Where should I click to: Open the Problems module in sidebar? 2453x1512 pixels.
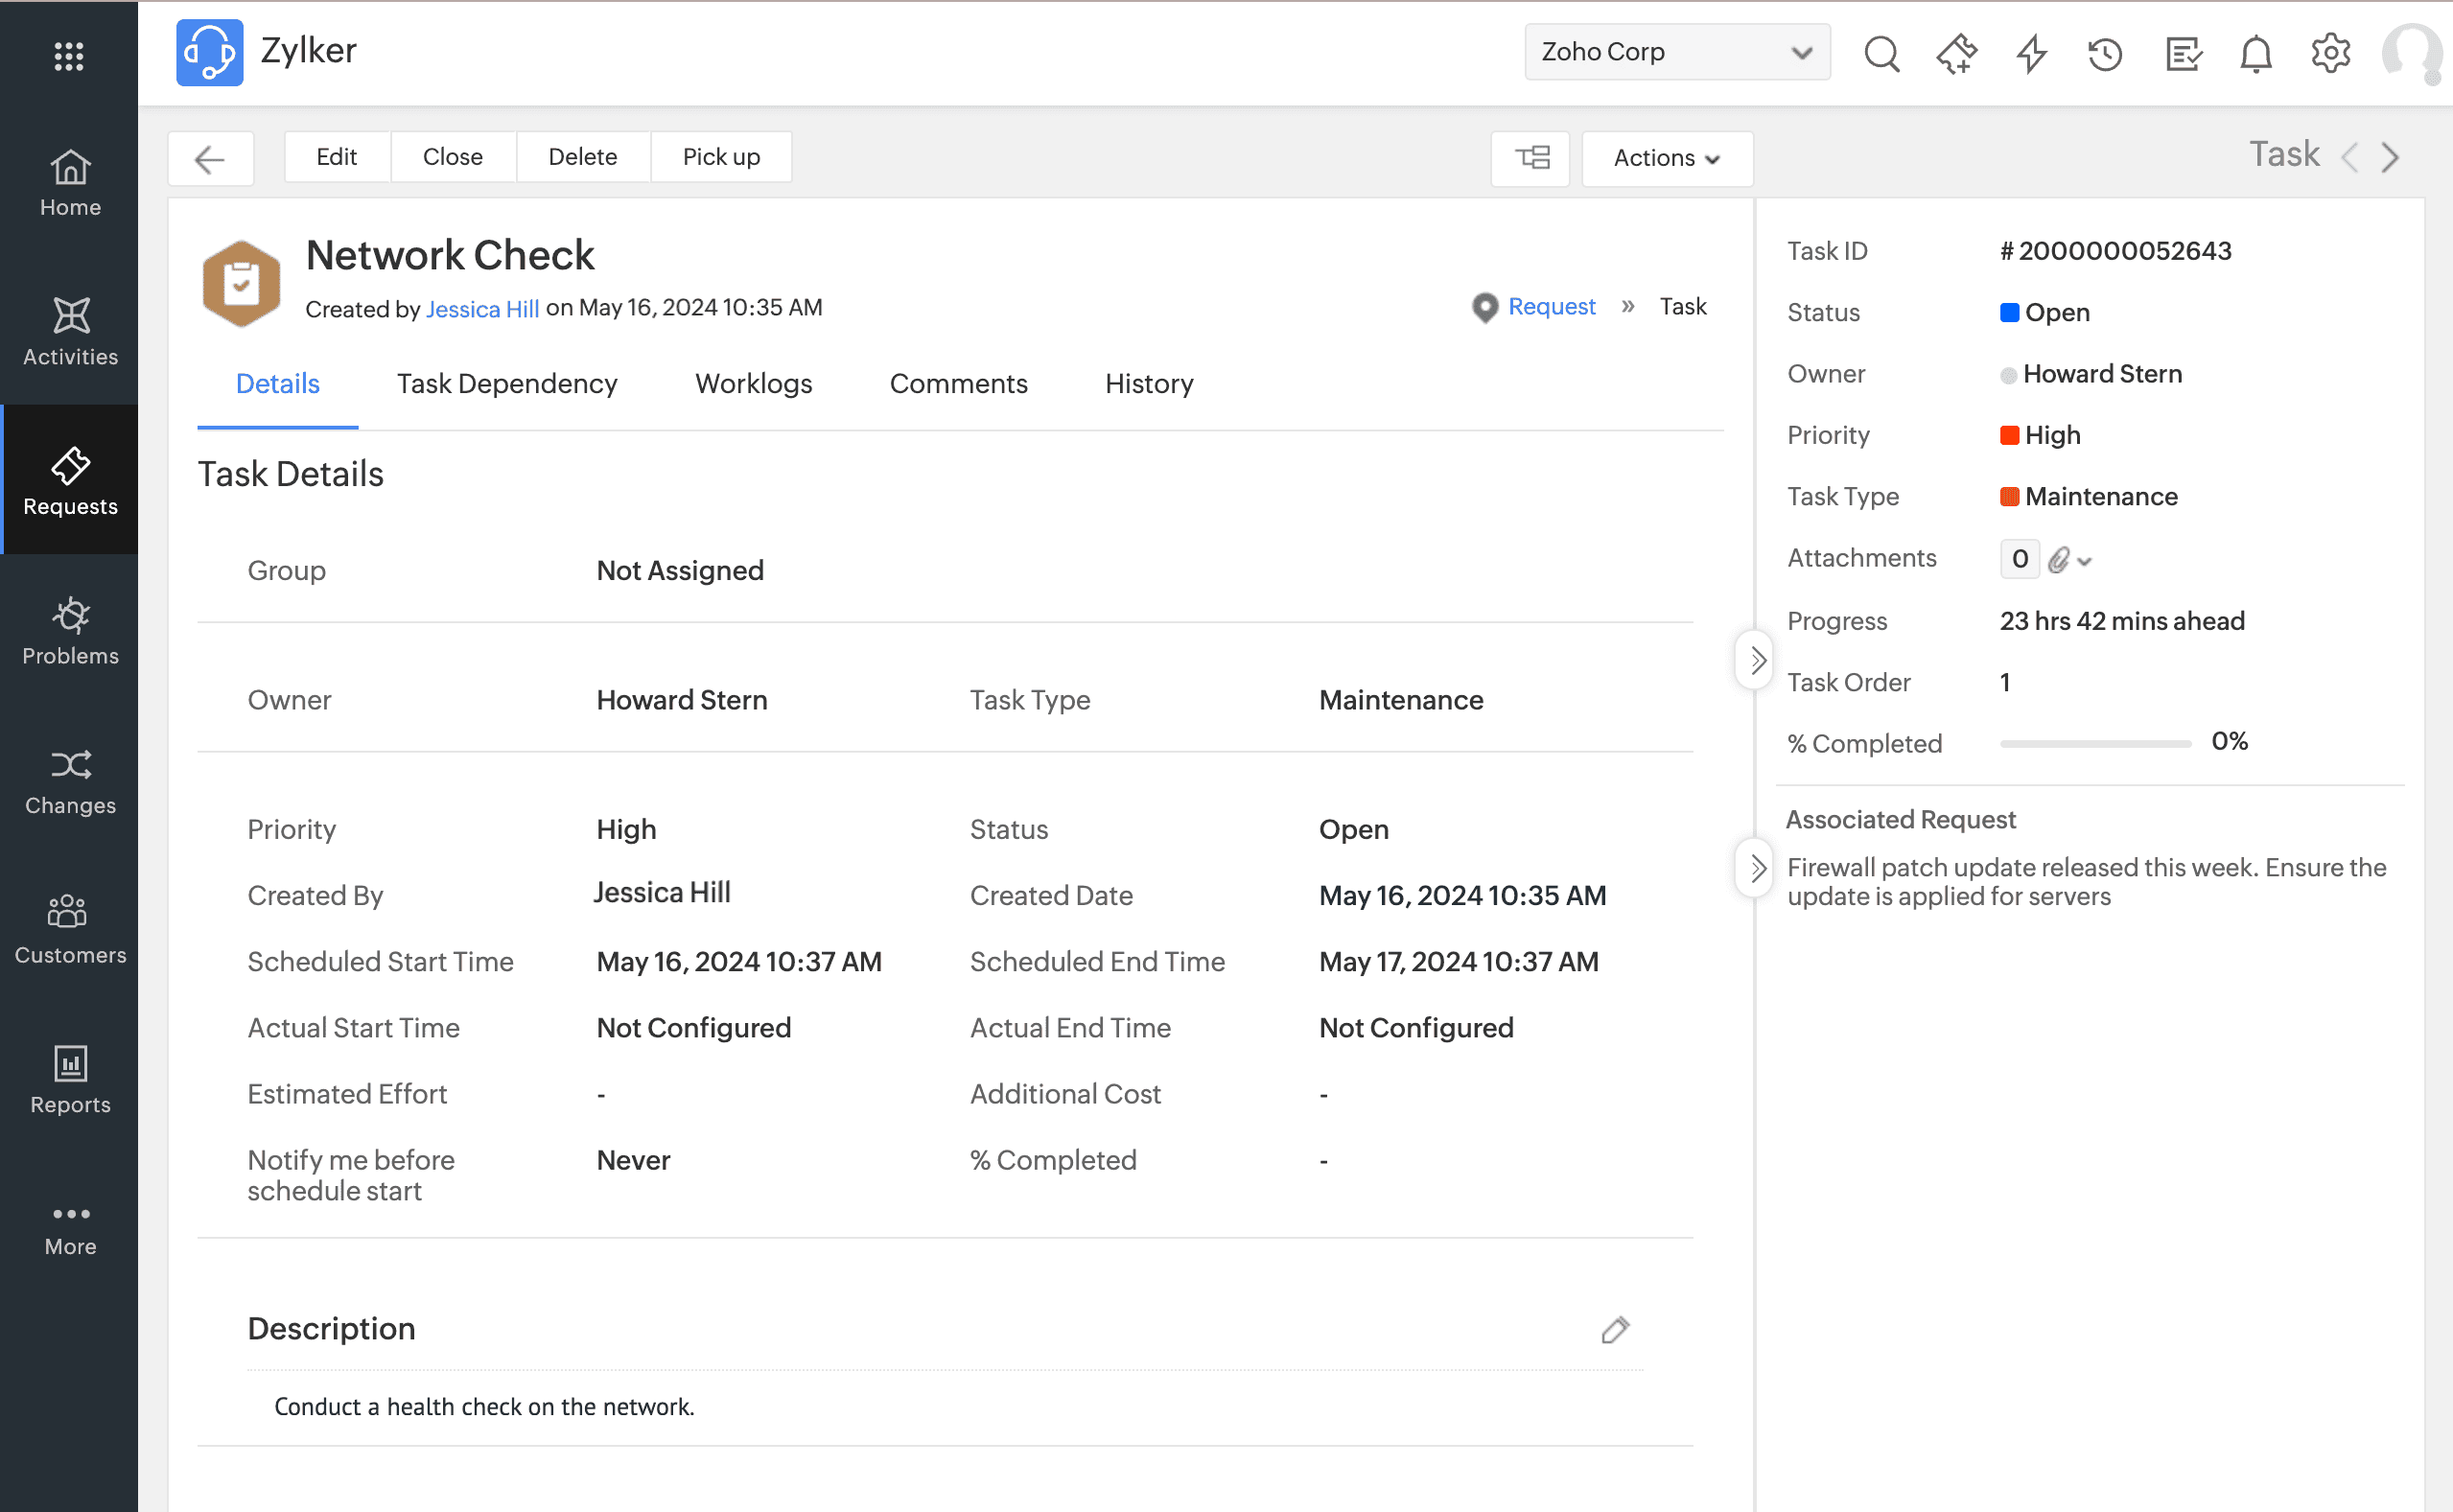click(70, 630)
